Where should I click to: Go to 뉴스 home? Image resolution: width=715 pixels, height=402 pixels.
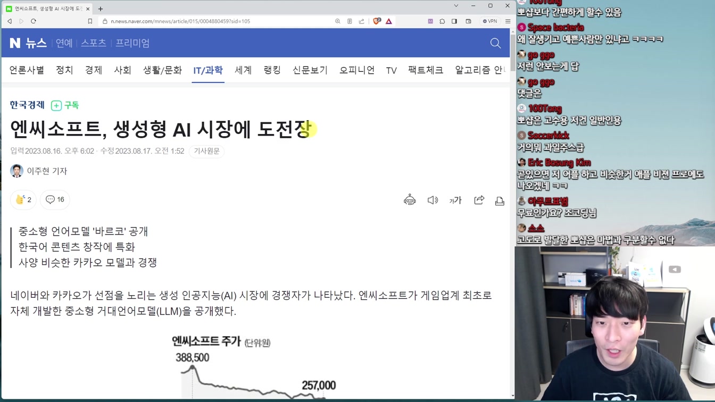click(x=36, y=43)
